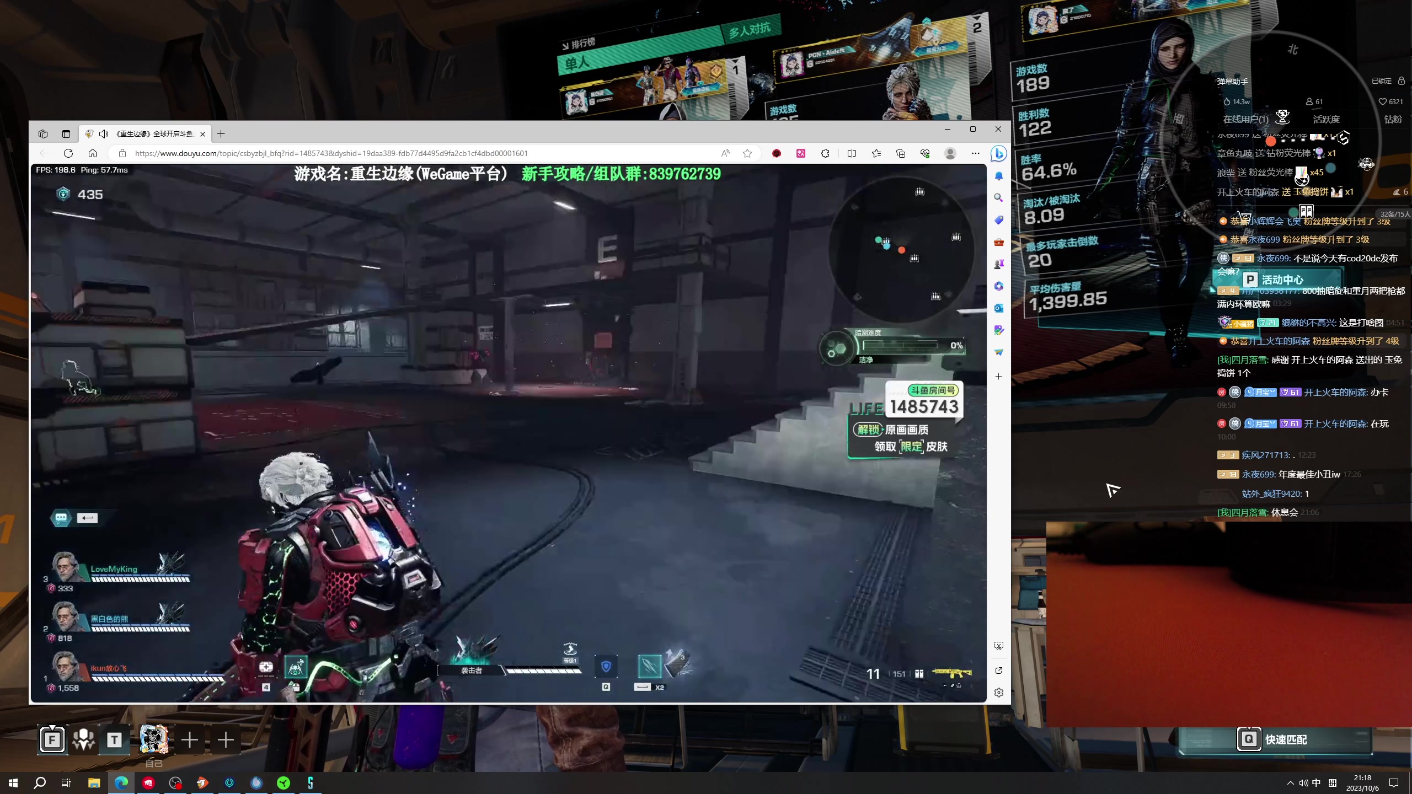Click the F key squad slot

52,739
